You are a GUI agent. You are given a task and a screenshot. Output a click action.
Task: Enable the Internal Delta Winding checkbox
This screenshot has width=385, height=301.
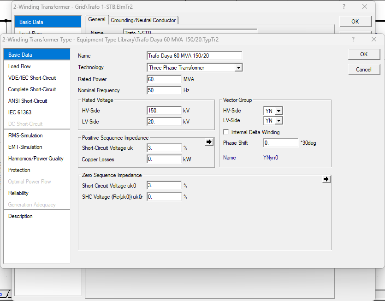click(x=226, y=132)
